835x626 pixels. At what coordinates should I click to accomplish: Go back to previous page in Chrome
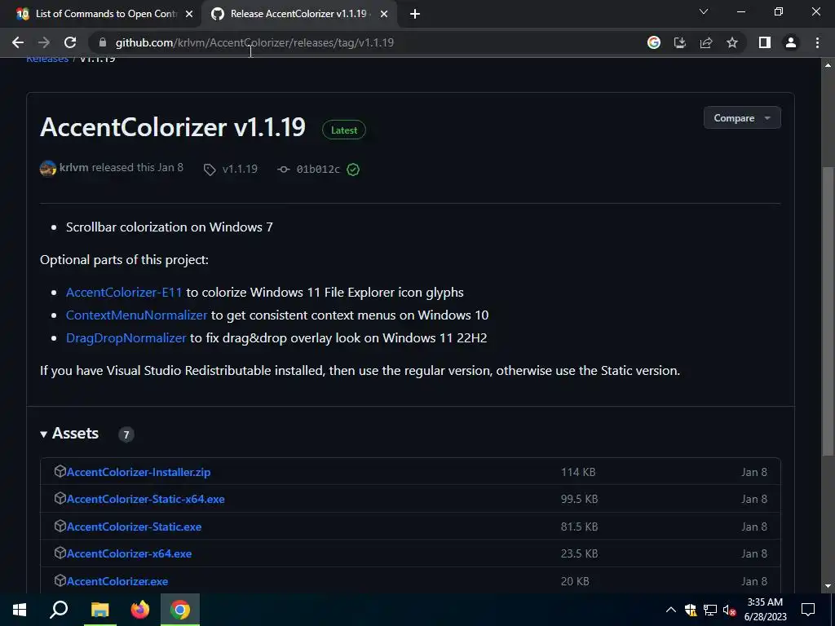click(x=18, y=42)
